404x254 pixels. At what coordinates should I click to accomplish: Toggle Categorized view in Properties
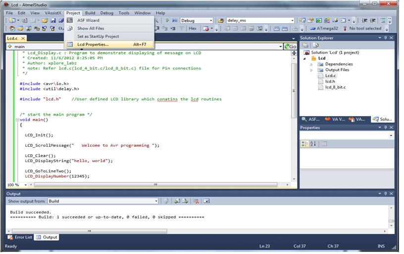click(x=304, y=144)
